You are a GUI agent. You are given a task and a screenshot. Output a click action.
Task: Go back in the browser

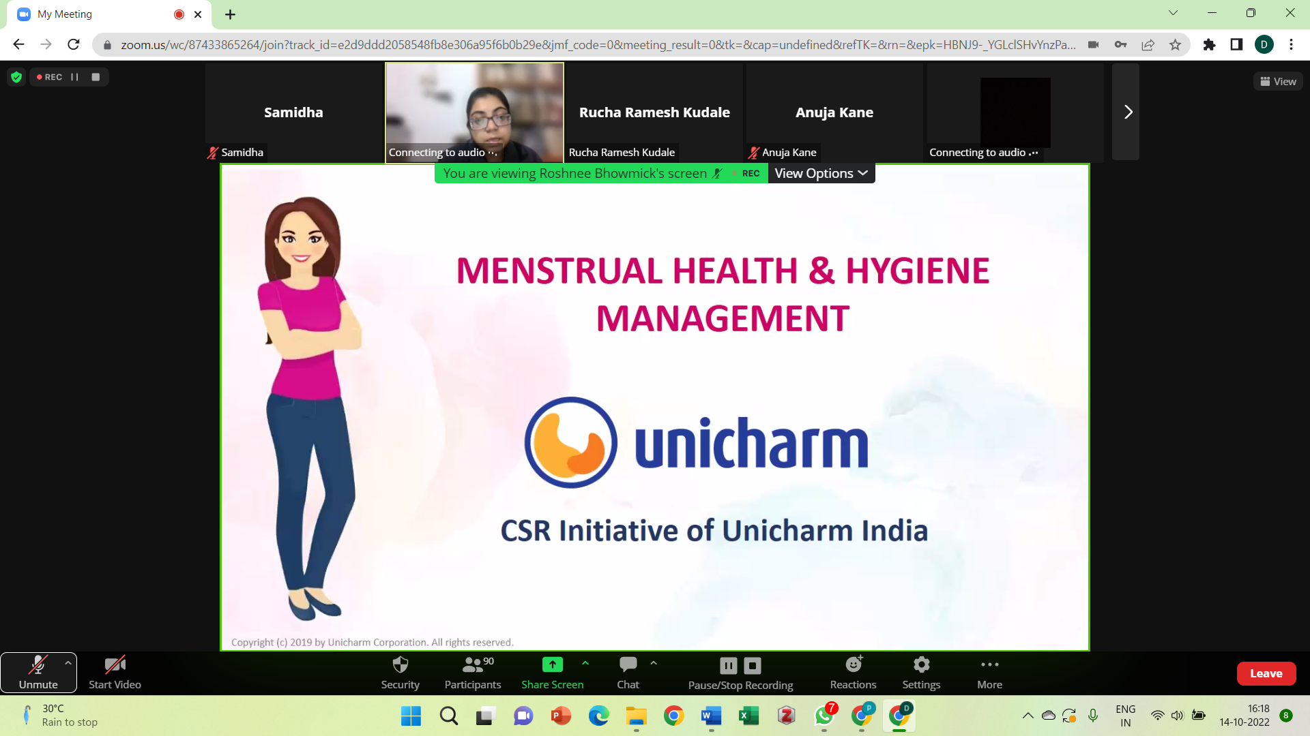18,45
